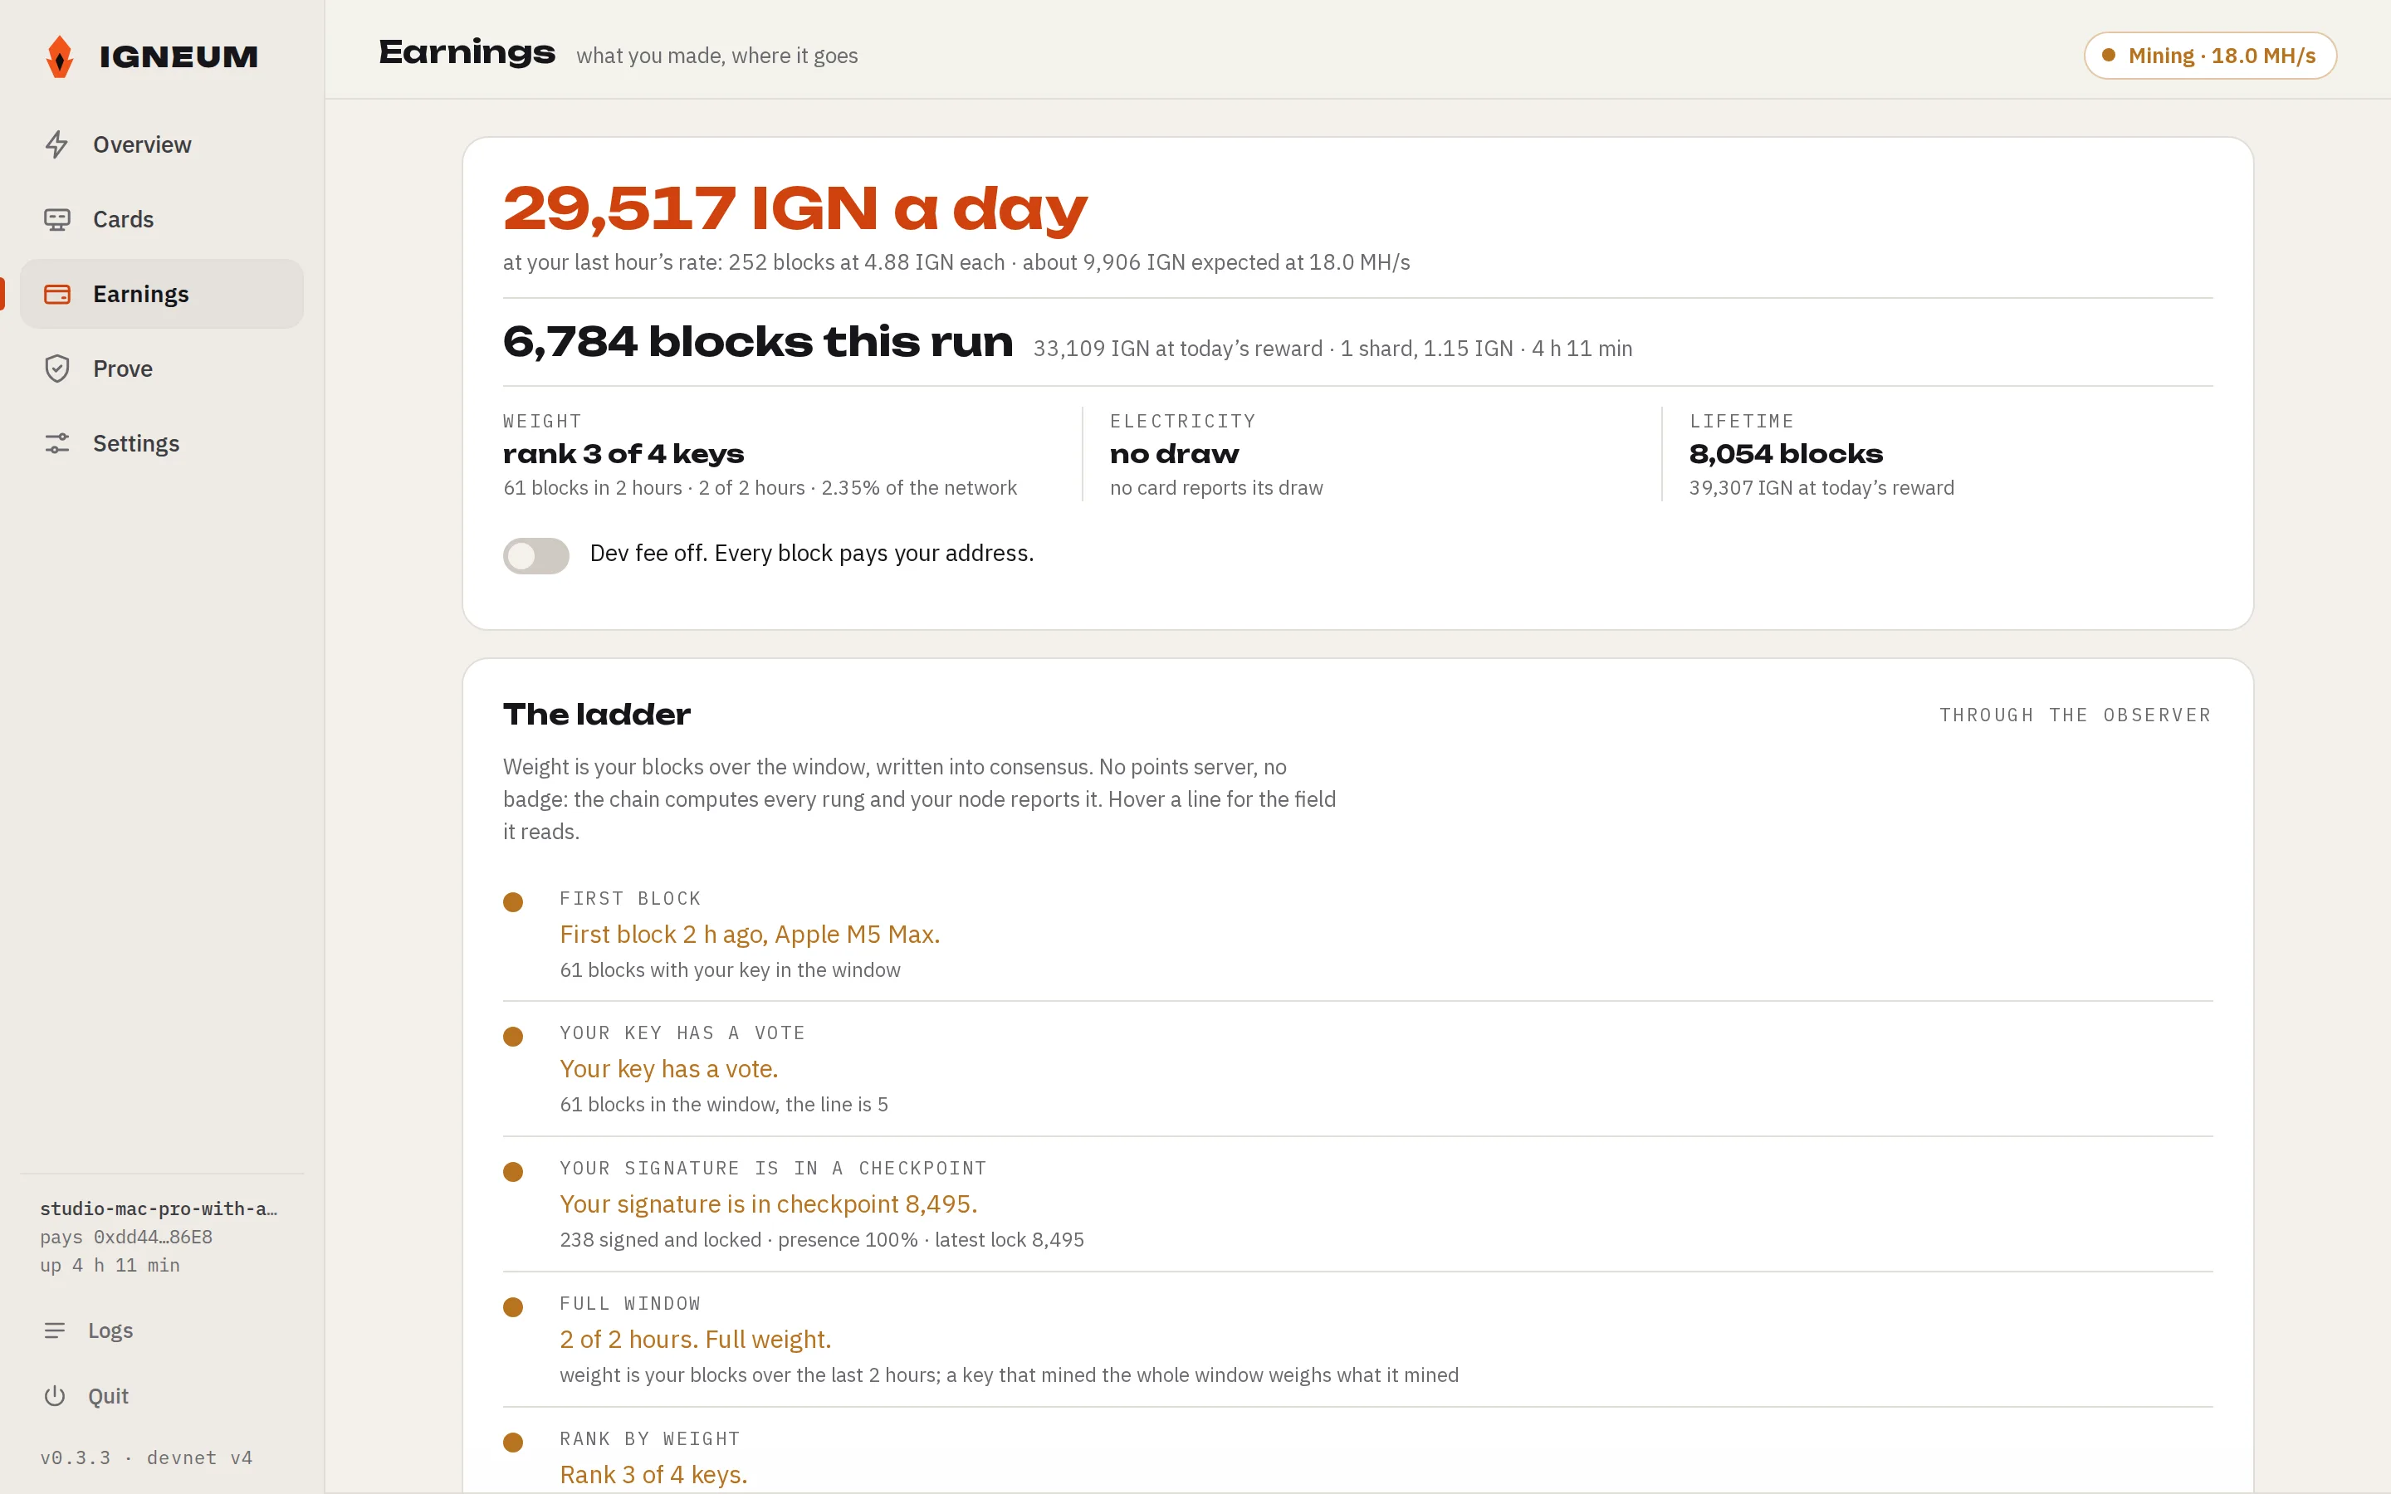Click the Rank by Weight ladder dot

pyautogui.click(x=513, y=1443)
